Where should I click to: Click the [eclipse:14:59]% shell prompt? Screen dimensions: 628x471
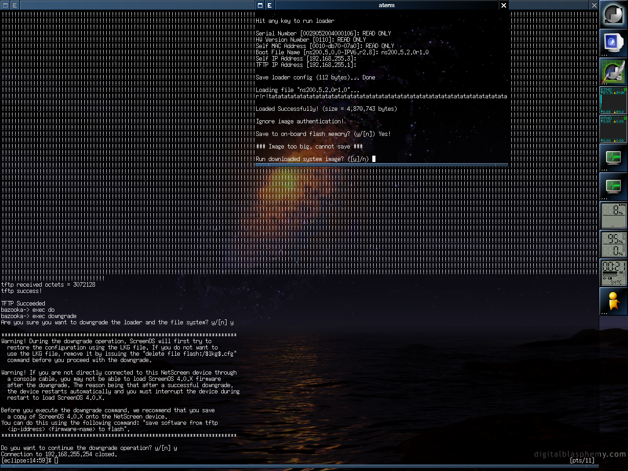tap(26, 461)
